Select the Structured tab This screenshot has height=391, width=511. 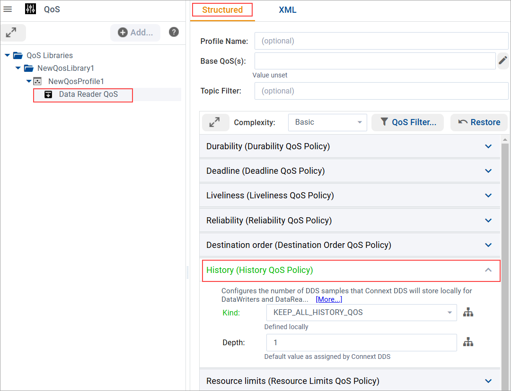click(x=222, y=9)
